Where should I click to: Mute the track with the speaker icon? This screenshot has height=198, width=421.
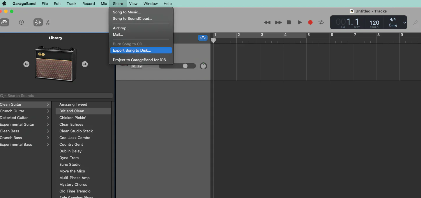point(134,66)
